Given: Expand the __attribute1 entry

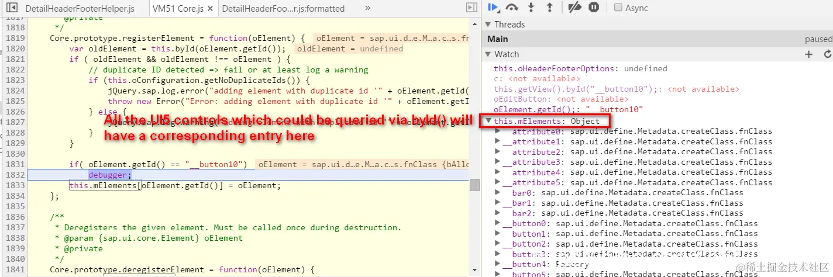Looking at the screenshot, I should tap(497, 141).
